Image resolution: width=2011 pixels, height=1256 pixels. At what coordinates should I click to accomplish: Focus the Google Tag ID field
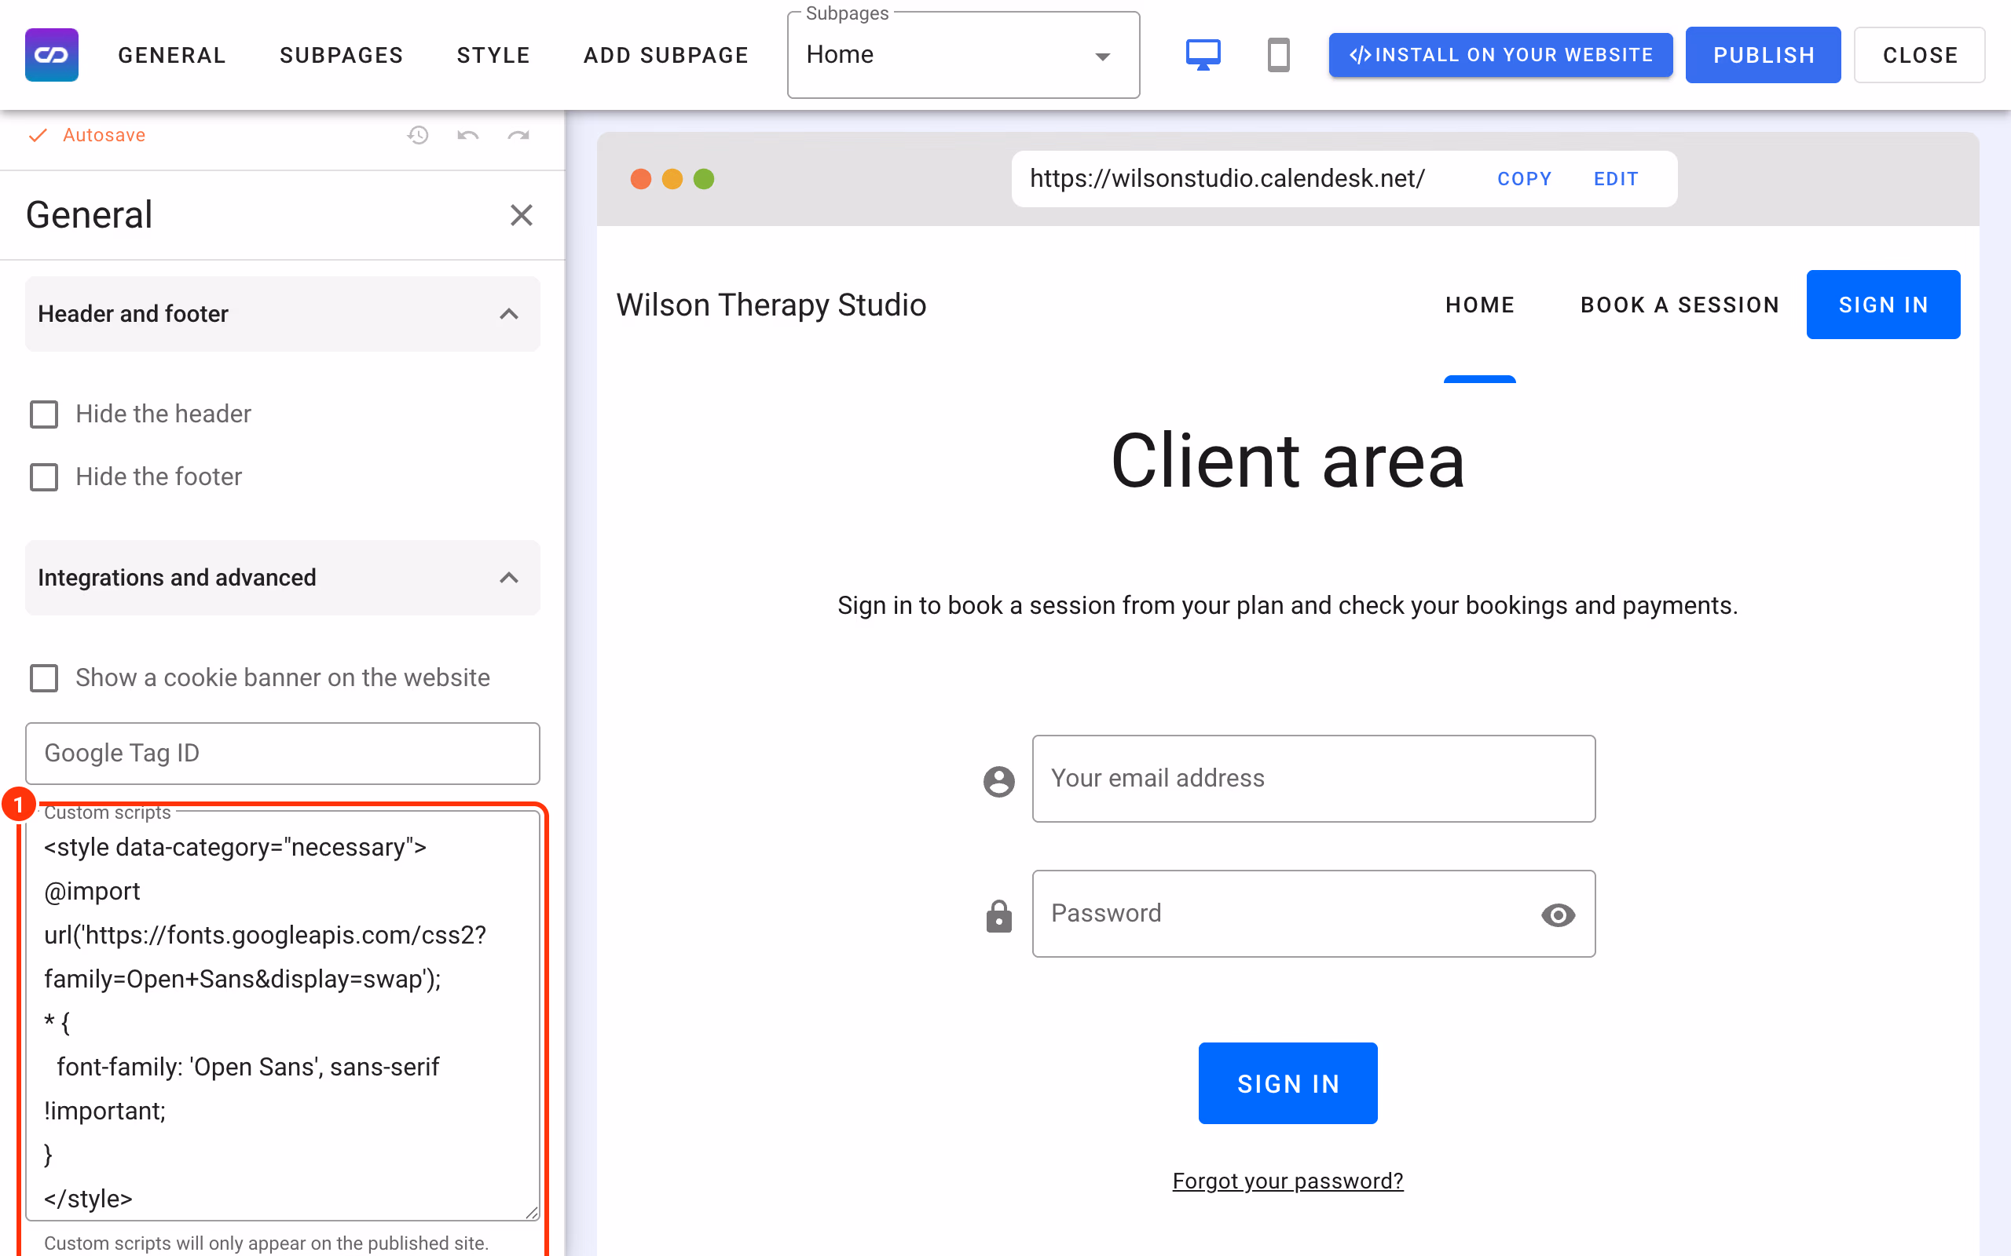pos(283,754)
